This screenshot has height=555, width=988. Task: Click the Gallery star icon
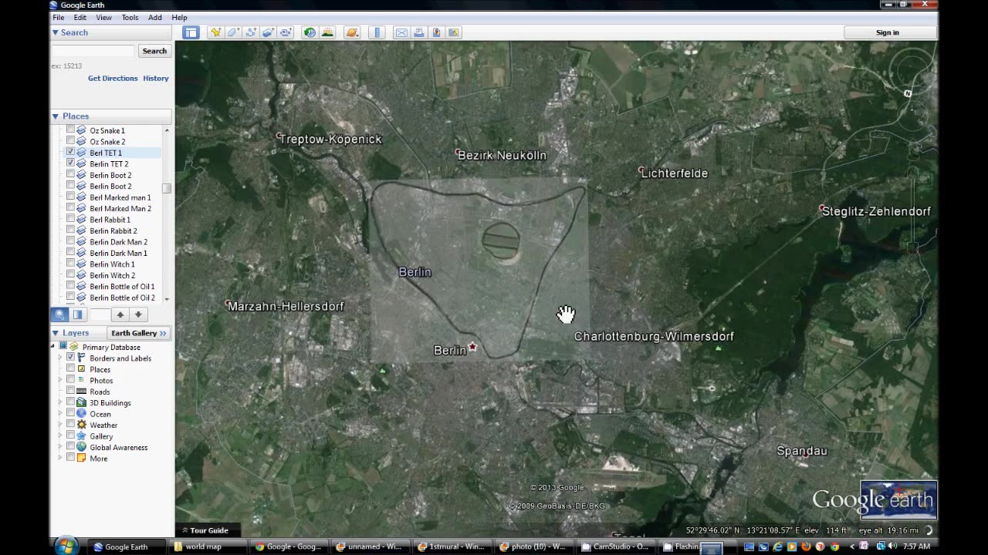pyautogui.click(x=82, y=436)
